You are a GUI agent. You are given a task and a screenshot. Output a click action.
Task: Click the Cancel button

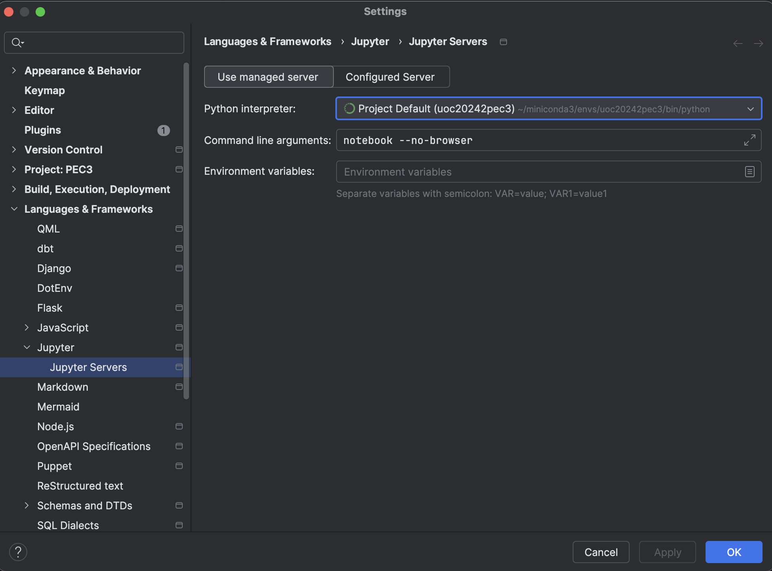pyautogui.click(x=601, y=552)
